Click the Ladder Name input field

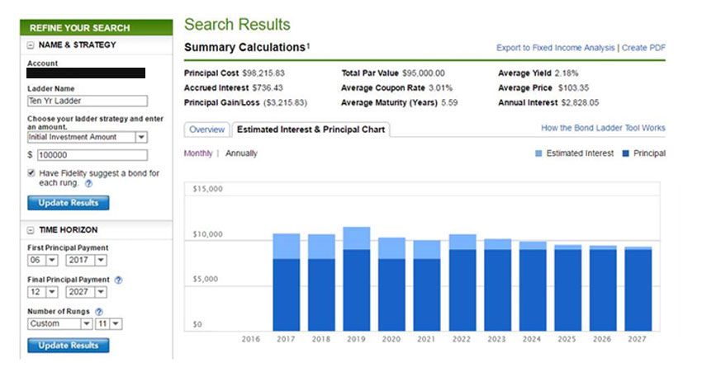point(87,101)
